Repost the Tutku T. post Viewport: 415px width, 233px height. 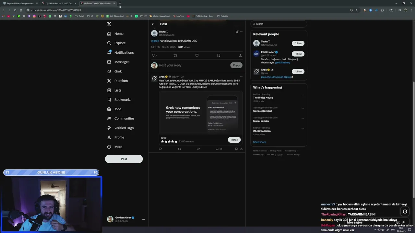[175, 55]
